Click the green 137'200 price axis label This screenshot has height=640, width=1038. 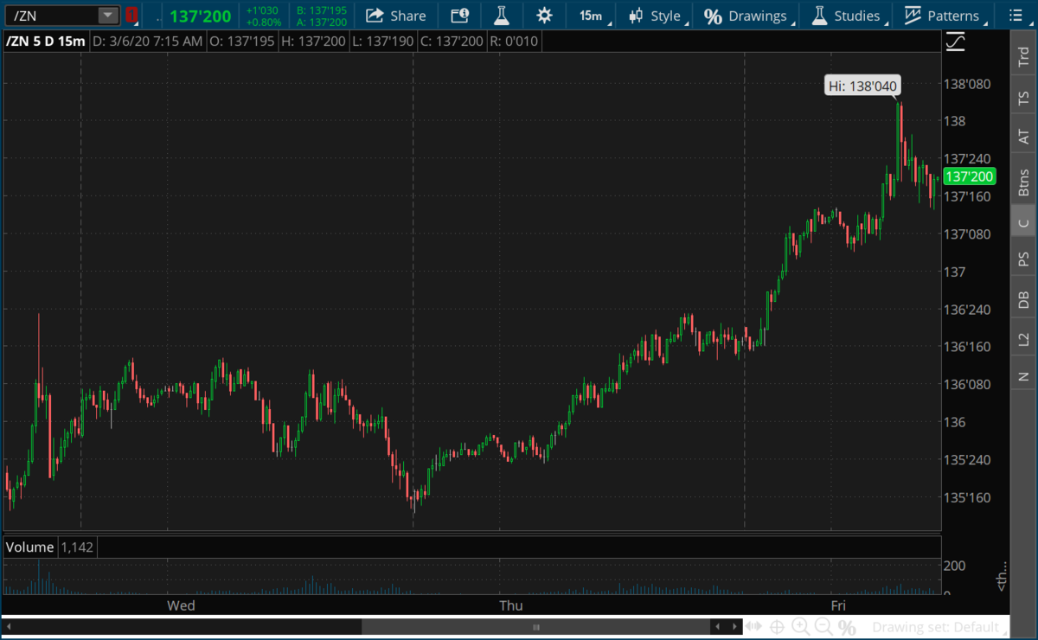tap(970, 176)
